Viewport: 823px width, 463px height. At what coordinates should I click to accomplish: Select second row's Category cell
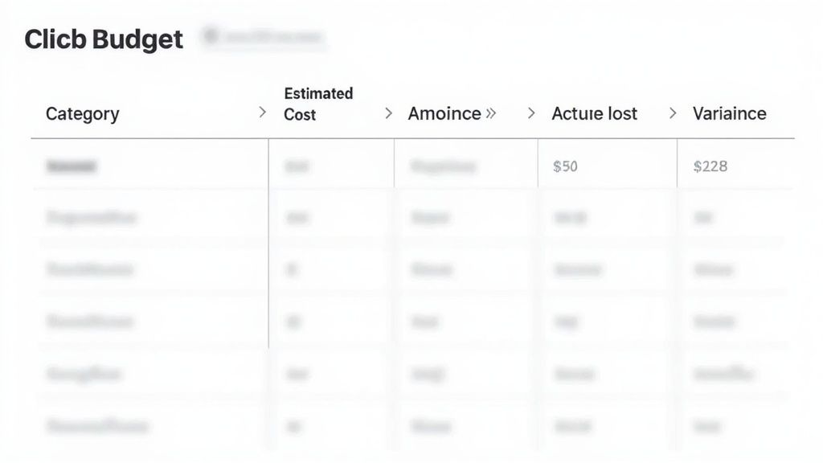tap(91, 217)
